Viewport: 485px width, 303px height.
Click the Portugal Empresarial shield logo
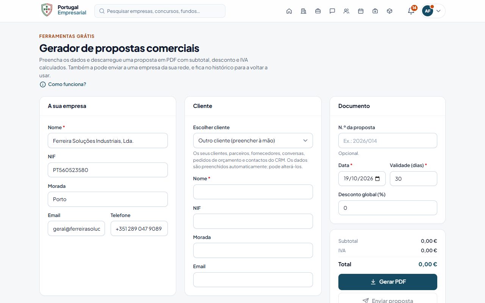47,10
